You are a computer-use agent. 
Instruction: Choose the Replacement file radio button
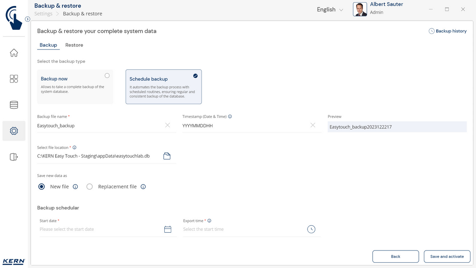click(90, 187)
